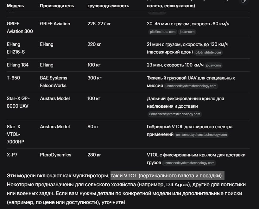Open jouav.com source chip in GRIFF row
Viewport: 259px width, 209px height.
pos(187,32)
